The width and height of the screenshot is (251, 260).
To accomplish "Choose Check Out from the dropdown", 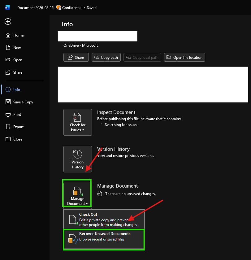I will tap(104, 219).
